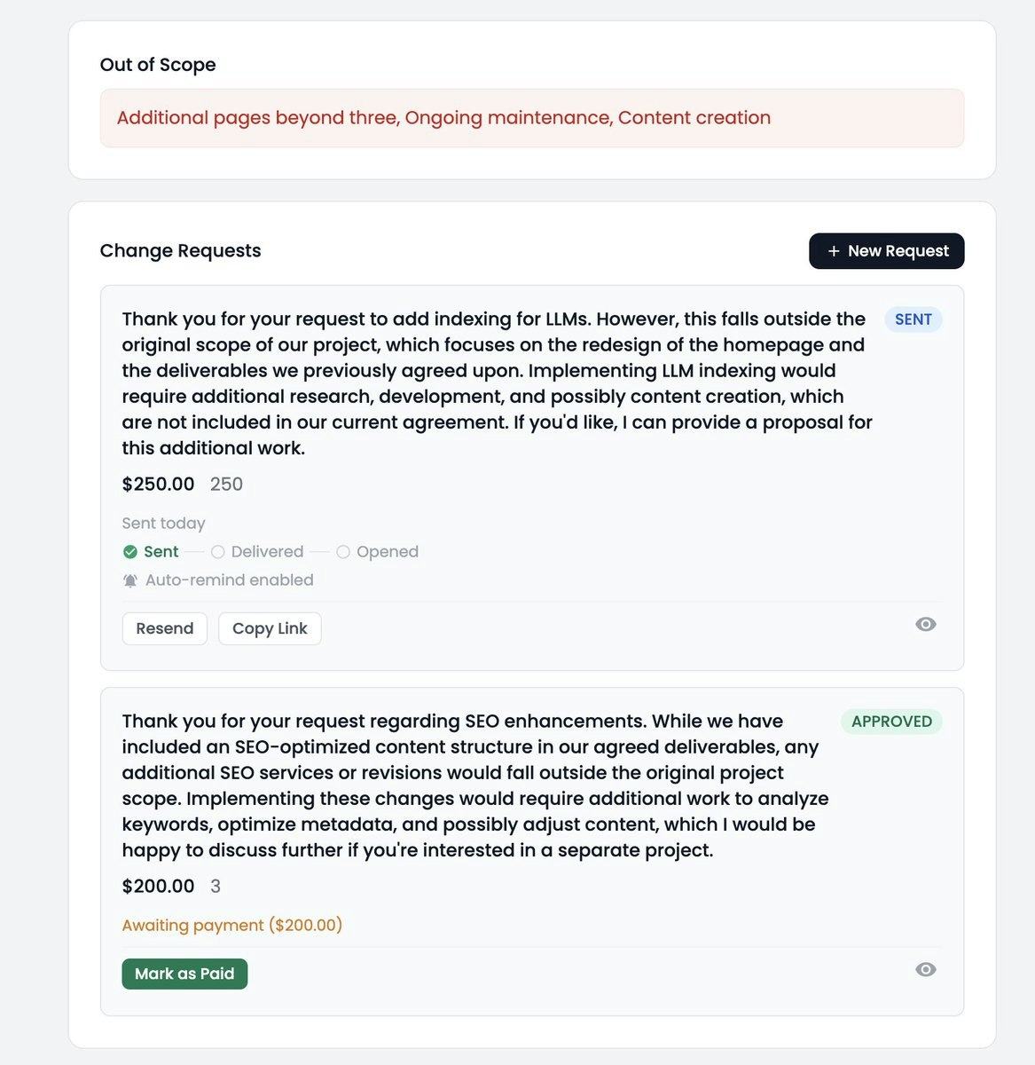The image size is (1035, 1065).
Task: Click the Awaiting payment ($200.00) text
Action: pos(231,925)
